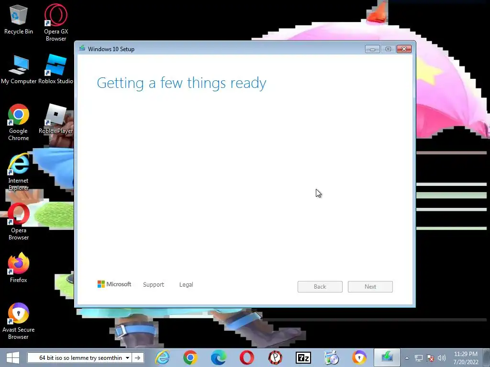
Task: Click the Microsoft logo in Setup
Action: tap(114, 284)
